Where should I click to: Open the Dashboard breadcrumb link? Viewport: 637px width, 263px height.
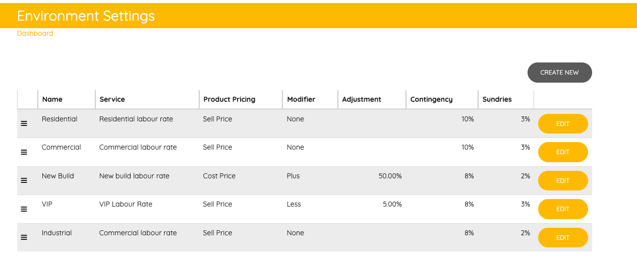coord(35,33)
